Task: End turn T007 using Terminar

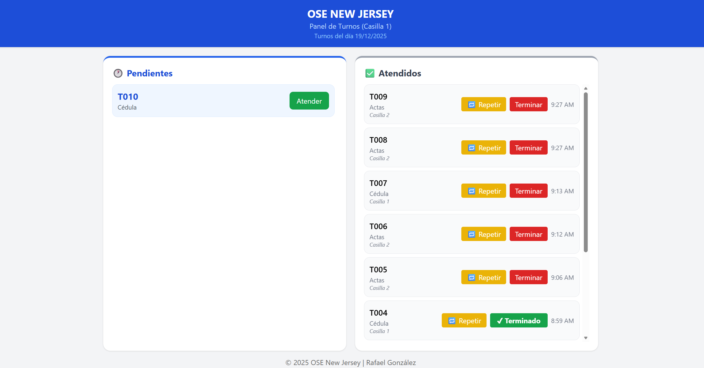Action: (528, 191)
